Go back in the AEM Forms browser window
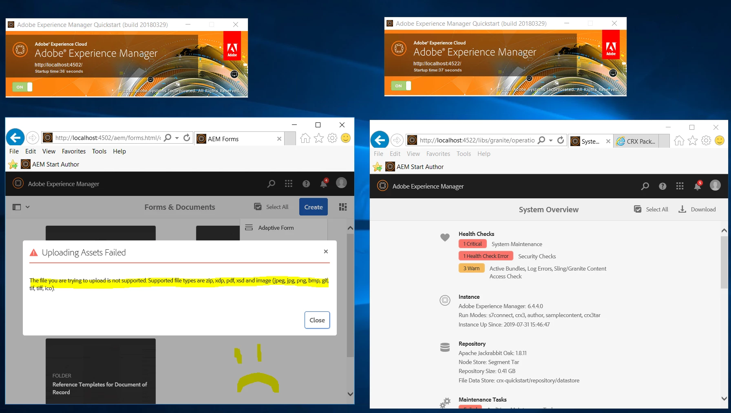The width and height of the screenshot is (731, 413). coord(15,138)
